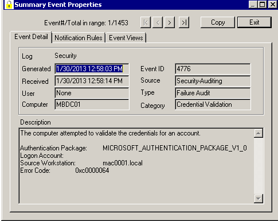The width and height of the screenshot is (278, 221).
Task: Go to the next event record
Action: 170,22
